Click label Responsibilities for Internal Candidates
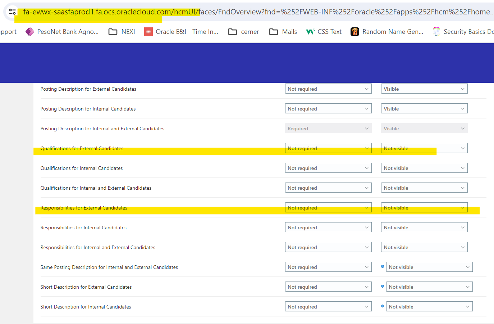This screenshot has height=324, width=494. (83, 228)
